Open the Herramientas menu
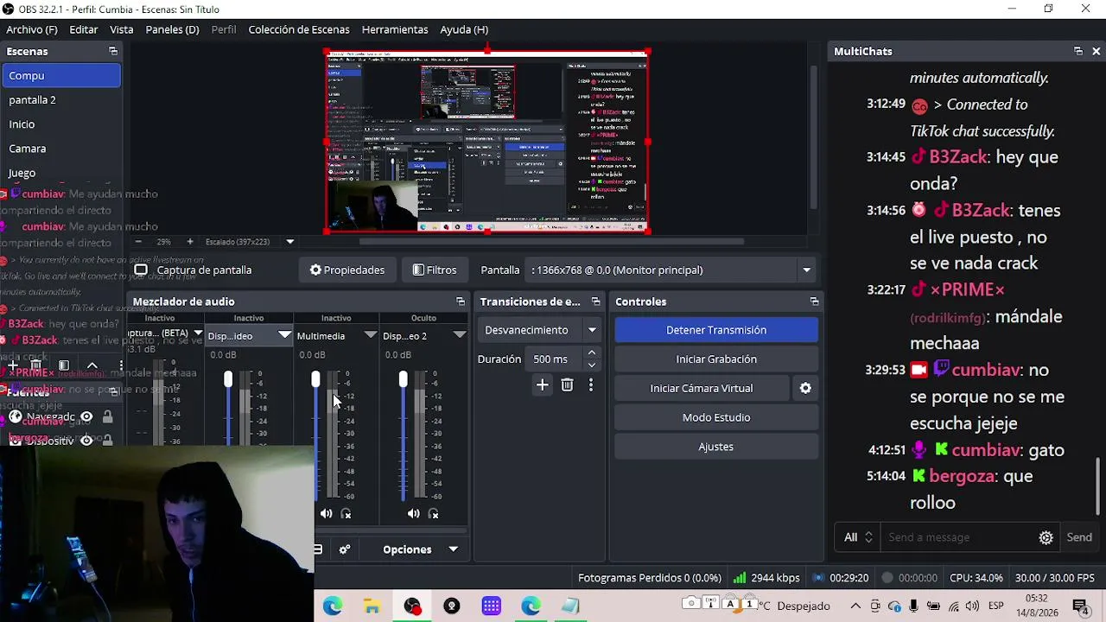The width and height of the screenshot is (1106, 622). pos(395,29)
